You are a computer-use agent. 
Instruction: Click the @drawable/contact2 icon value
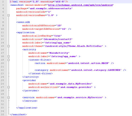(x=57, y=39)
